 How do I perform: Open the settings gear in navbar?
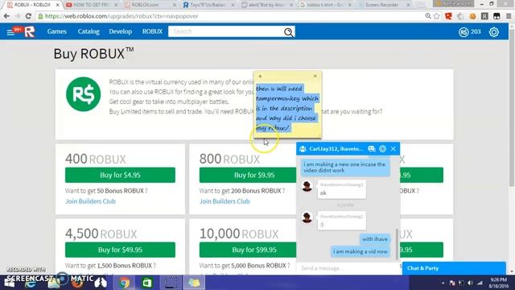click(493, 32)
